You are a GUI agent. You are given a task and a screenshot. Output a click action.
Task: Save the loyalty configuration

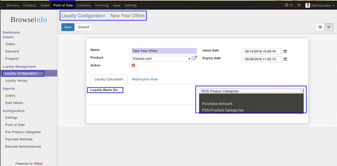click(x=68, y=27)
